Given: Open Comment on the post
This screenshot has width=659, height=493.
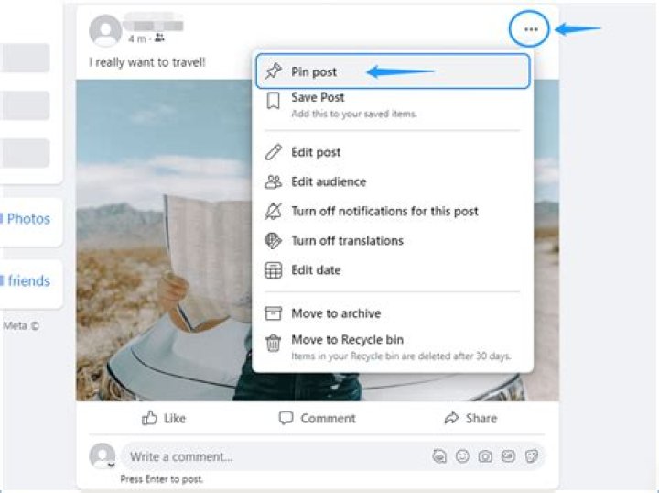Looking at the screenshot, I should point(318,418).
